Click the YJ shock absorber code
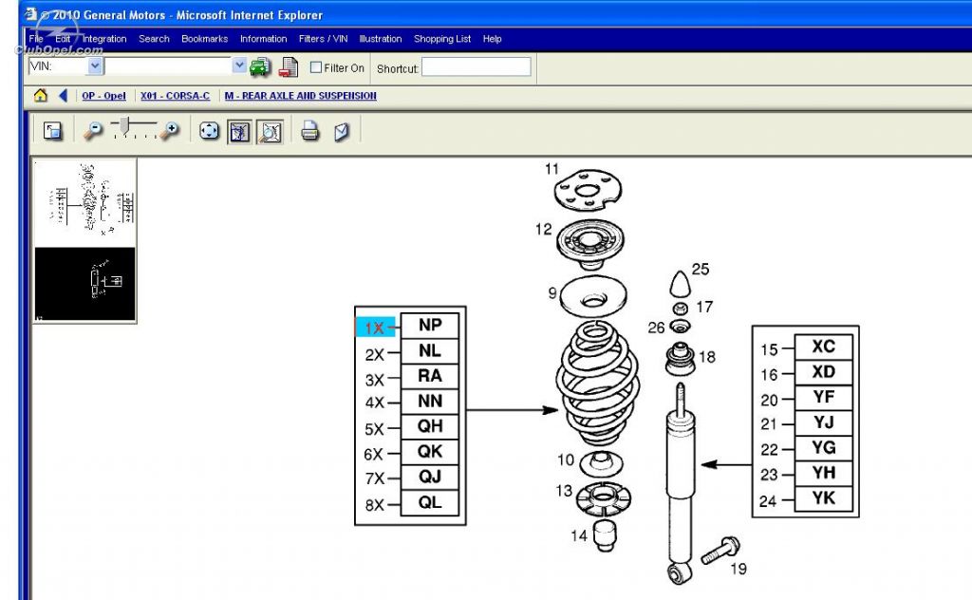972x600 pixels. point(823,422)
